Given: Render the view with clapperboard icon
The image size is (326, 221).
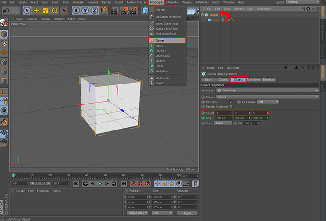Looking at the screenshot, I should (x=115, y=10).
